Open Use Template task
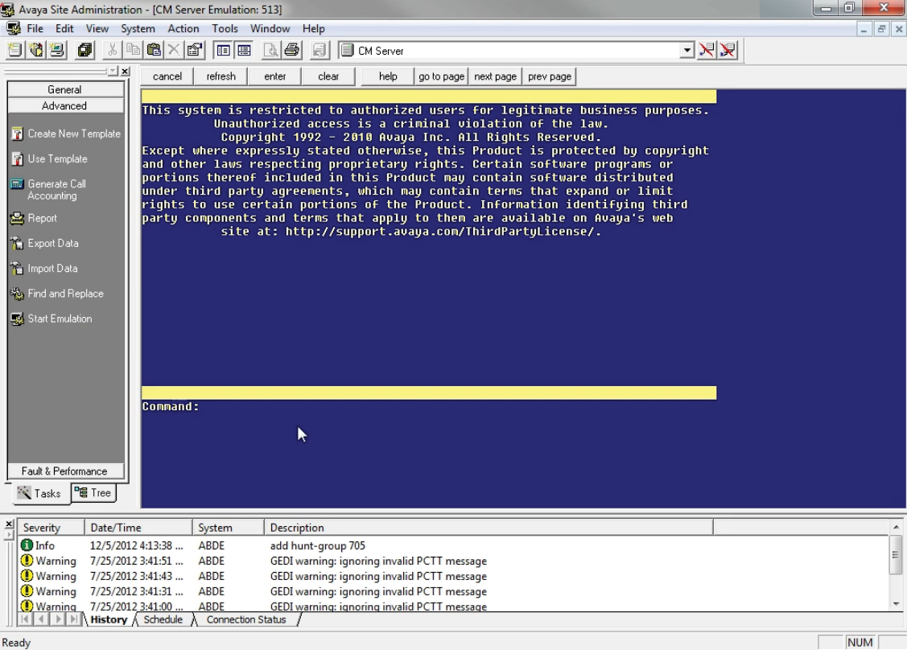The height and width of the screenshot is (650, 907). 50,158
